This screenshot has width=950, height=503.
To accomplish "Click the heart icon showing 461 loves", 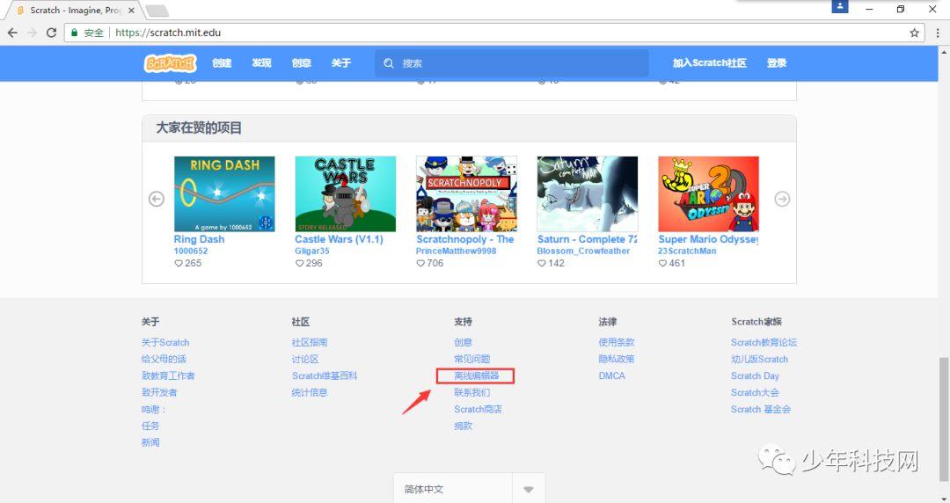I will [663, 264].
